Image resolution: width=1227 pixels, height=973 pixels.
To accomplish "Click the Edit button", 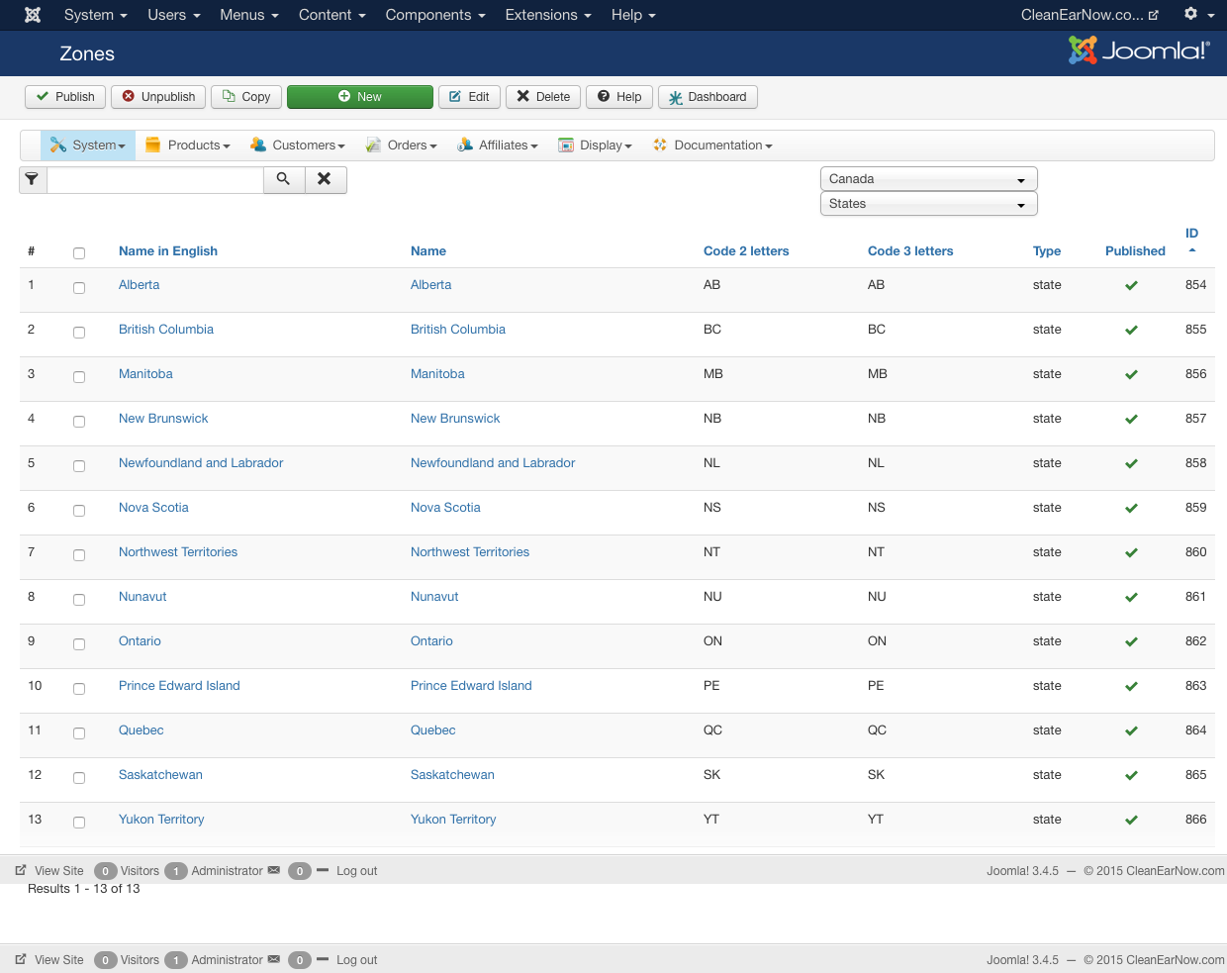I will coord(469,97).
